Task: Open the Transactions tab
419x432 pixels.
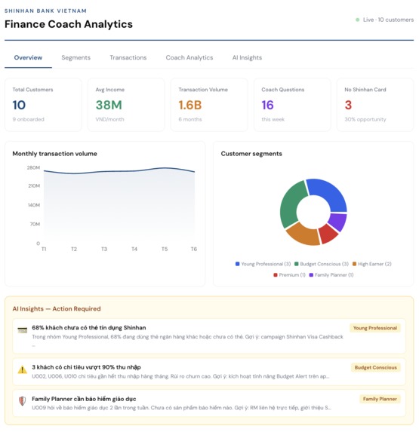Action: click(x=128, y=57)
